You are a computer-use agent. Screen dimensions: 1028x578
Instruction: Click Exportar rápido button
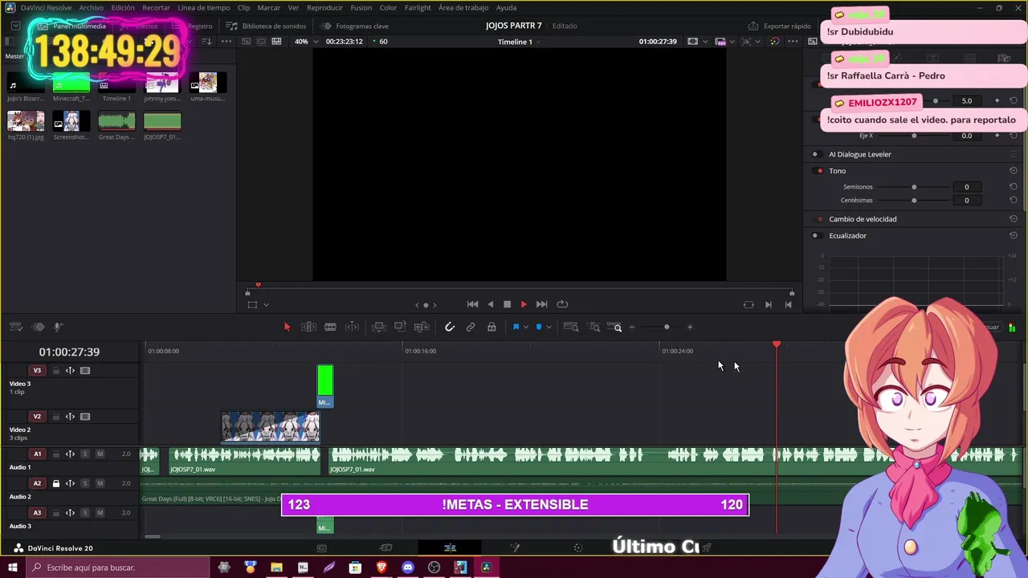780,26
